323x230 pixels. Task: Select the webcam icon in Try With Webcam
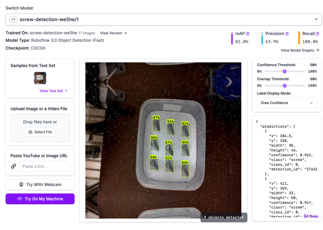(x=22, y=184)
